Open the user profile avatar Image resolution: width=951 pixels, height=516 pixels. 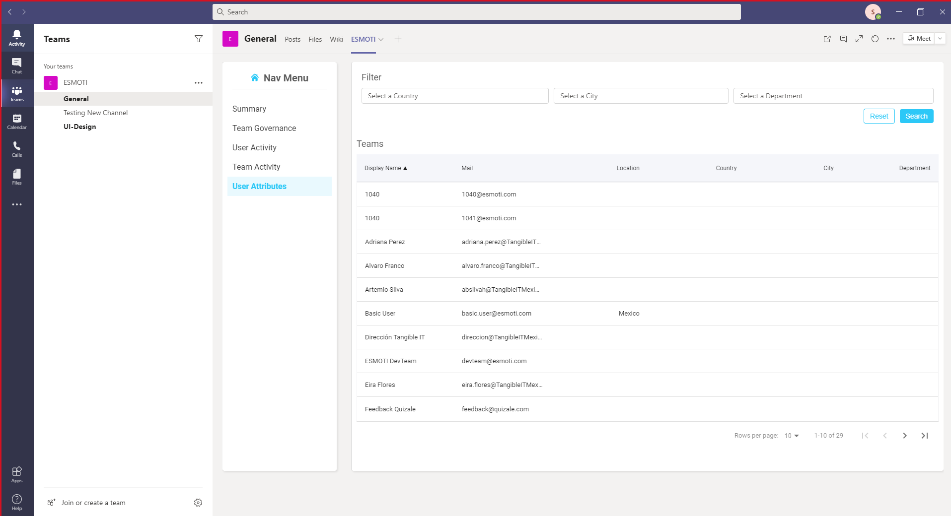(873, 12)
